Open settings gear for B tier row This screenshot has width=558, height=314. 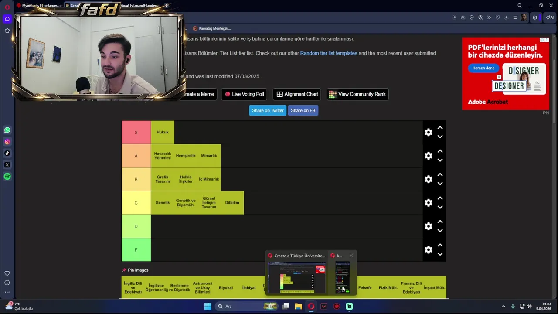tap(429, 179)
